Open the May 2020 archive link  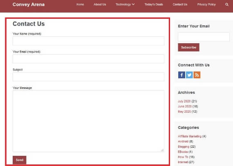[x=184, y=112]
